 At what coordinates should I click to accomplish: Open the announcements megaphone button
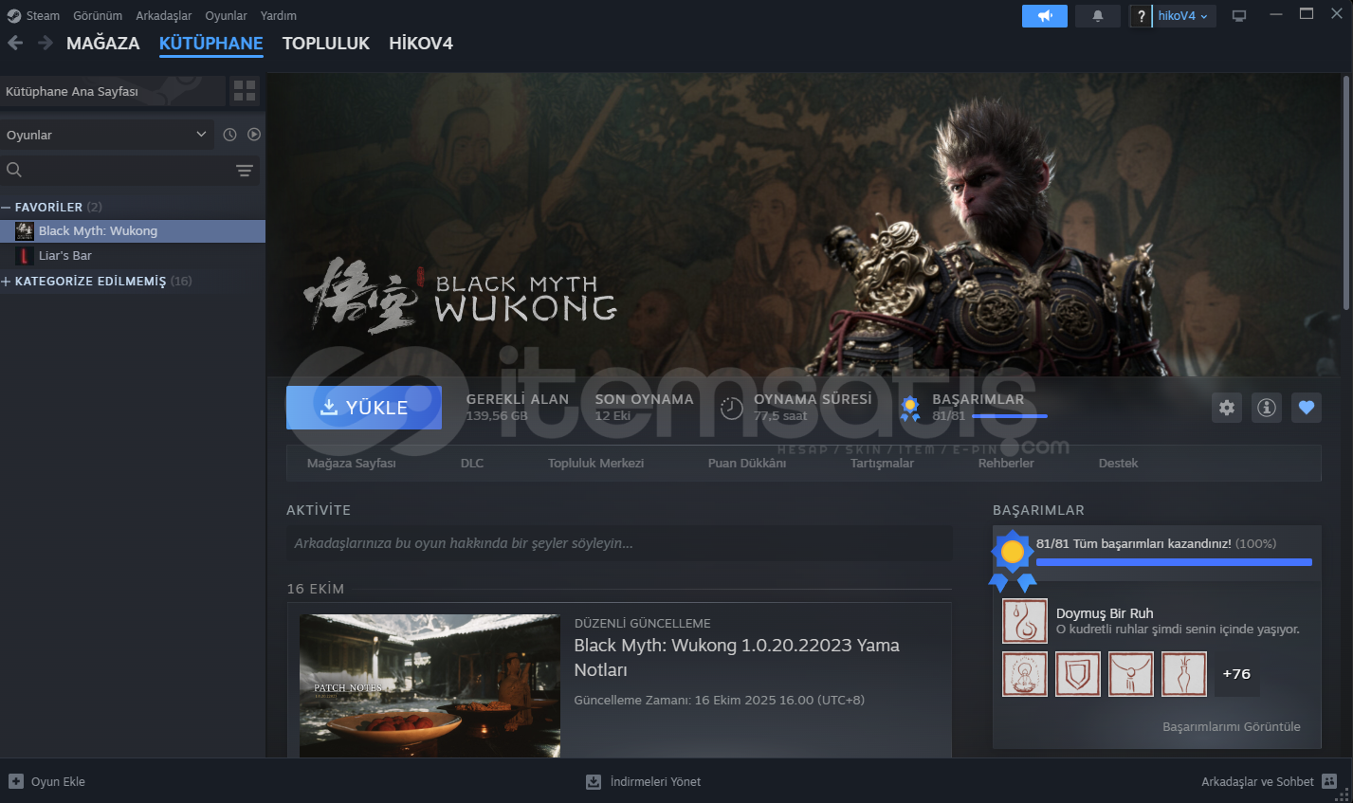(1045, 16)
